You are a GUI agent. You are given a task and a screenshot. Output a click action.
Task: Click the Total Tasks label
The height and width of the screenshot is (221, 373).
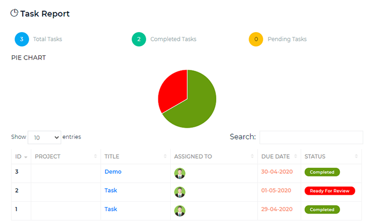point(48,39)
